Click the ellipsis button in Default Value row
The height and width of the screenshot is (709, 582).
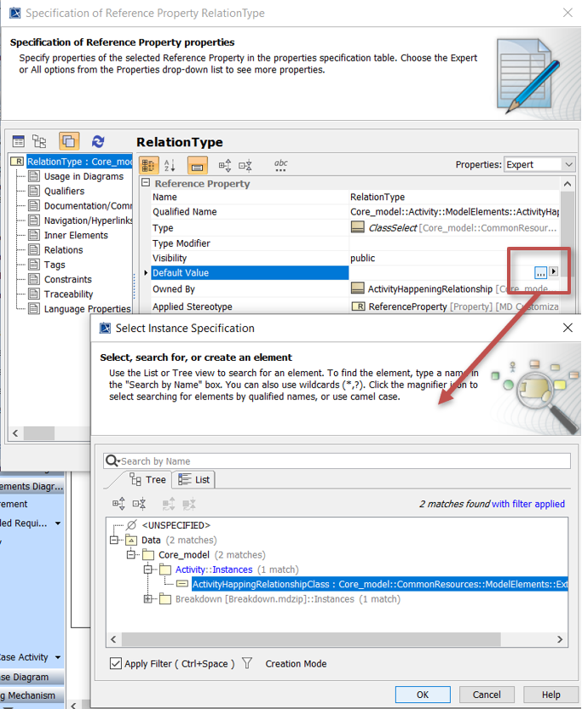click(x=540, y=272)
